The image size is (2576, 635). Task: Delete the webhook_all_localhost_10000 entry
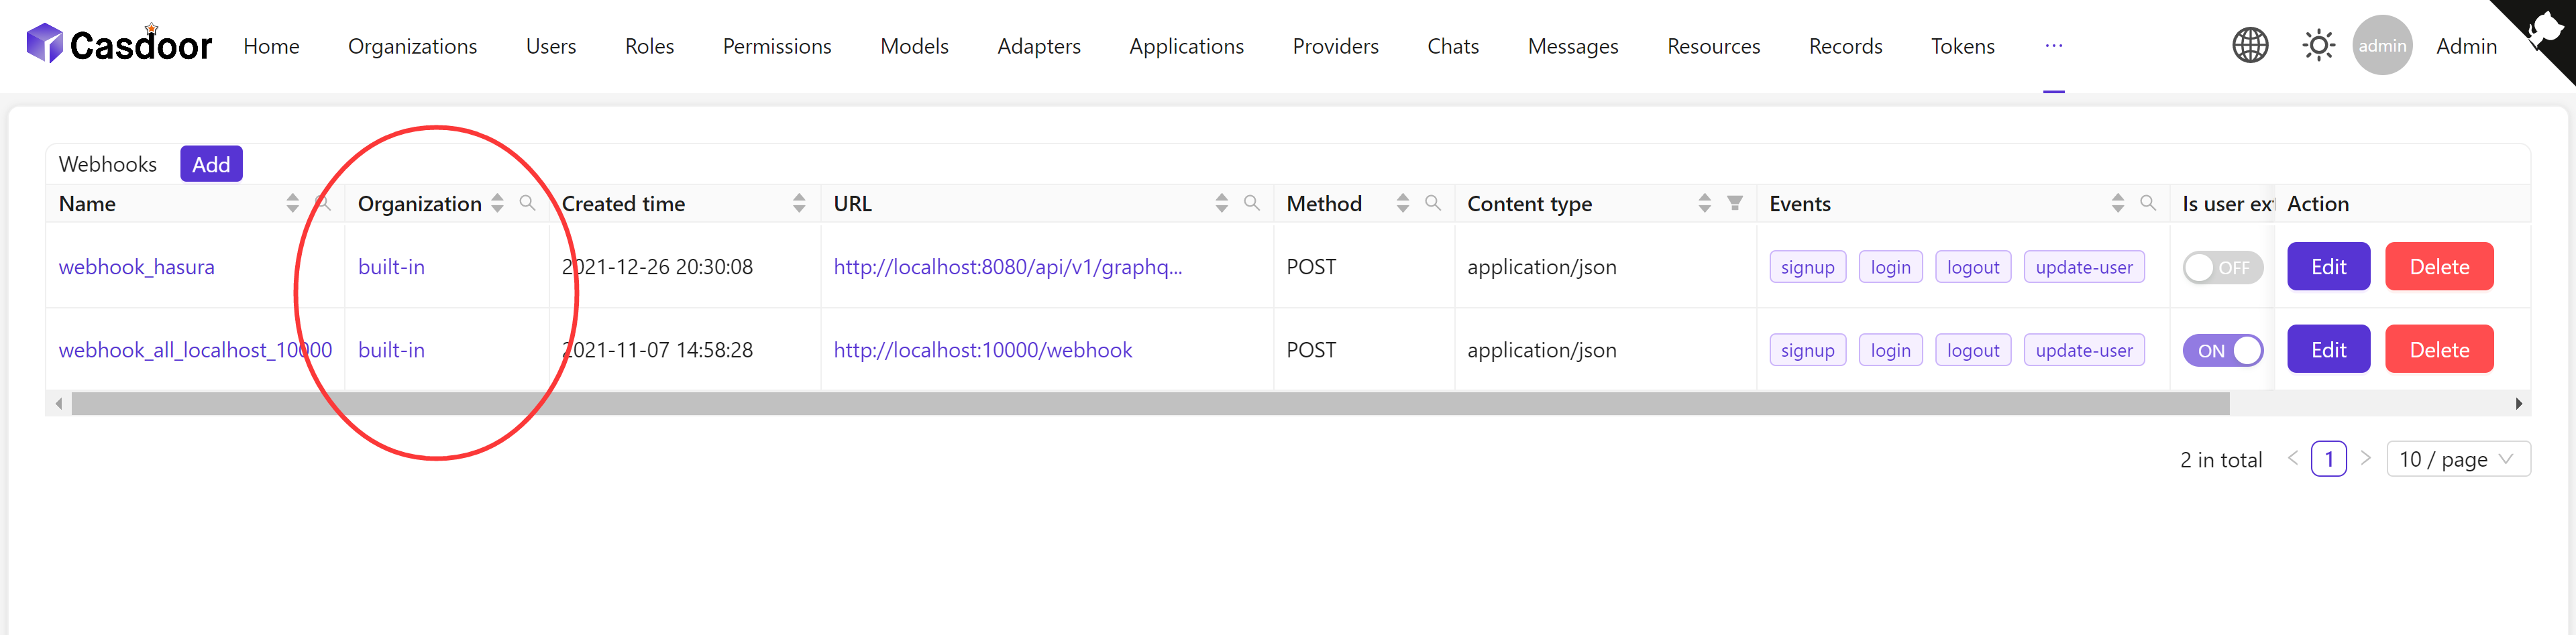point(2439,349)
